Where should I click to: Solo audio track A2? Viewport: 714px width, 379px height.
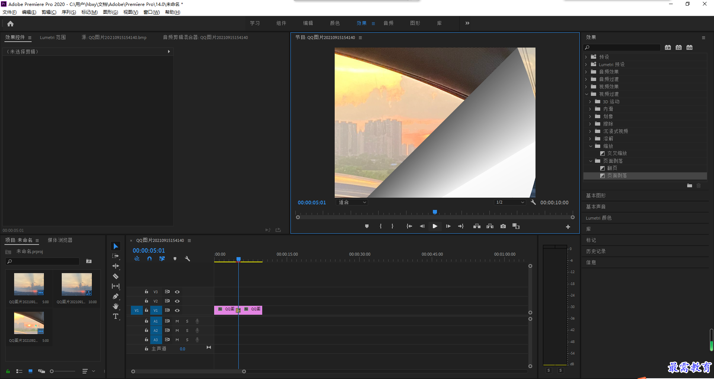[187, 330]
